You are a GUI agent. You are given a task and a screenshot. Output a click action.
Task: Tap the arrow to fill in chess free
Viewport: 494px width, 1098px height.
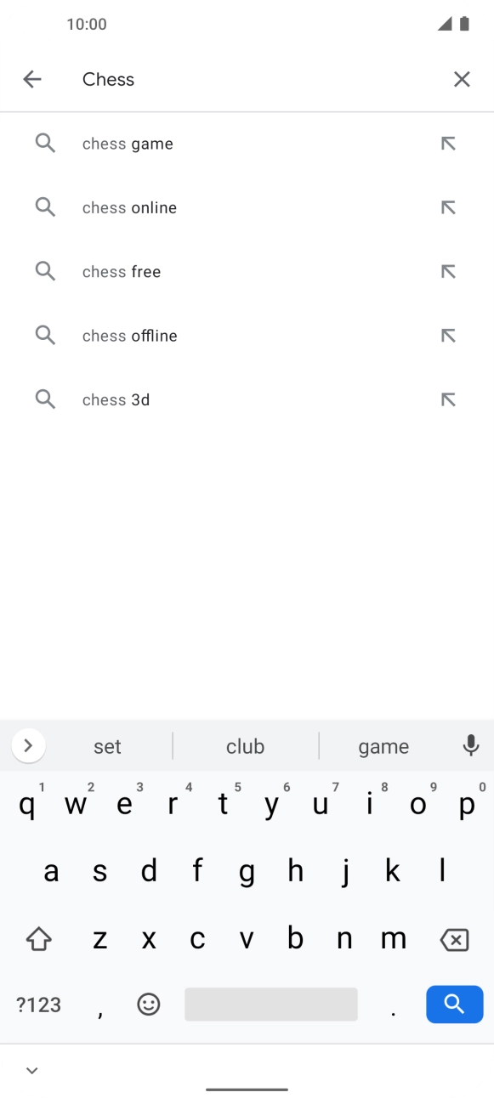click(449, 271)
